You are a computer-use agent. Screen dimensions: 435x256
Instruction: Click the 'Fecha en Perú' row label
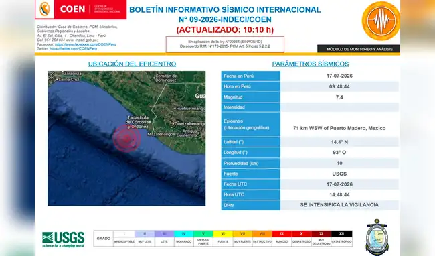pyautogui.click(x=239, y=76)
